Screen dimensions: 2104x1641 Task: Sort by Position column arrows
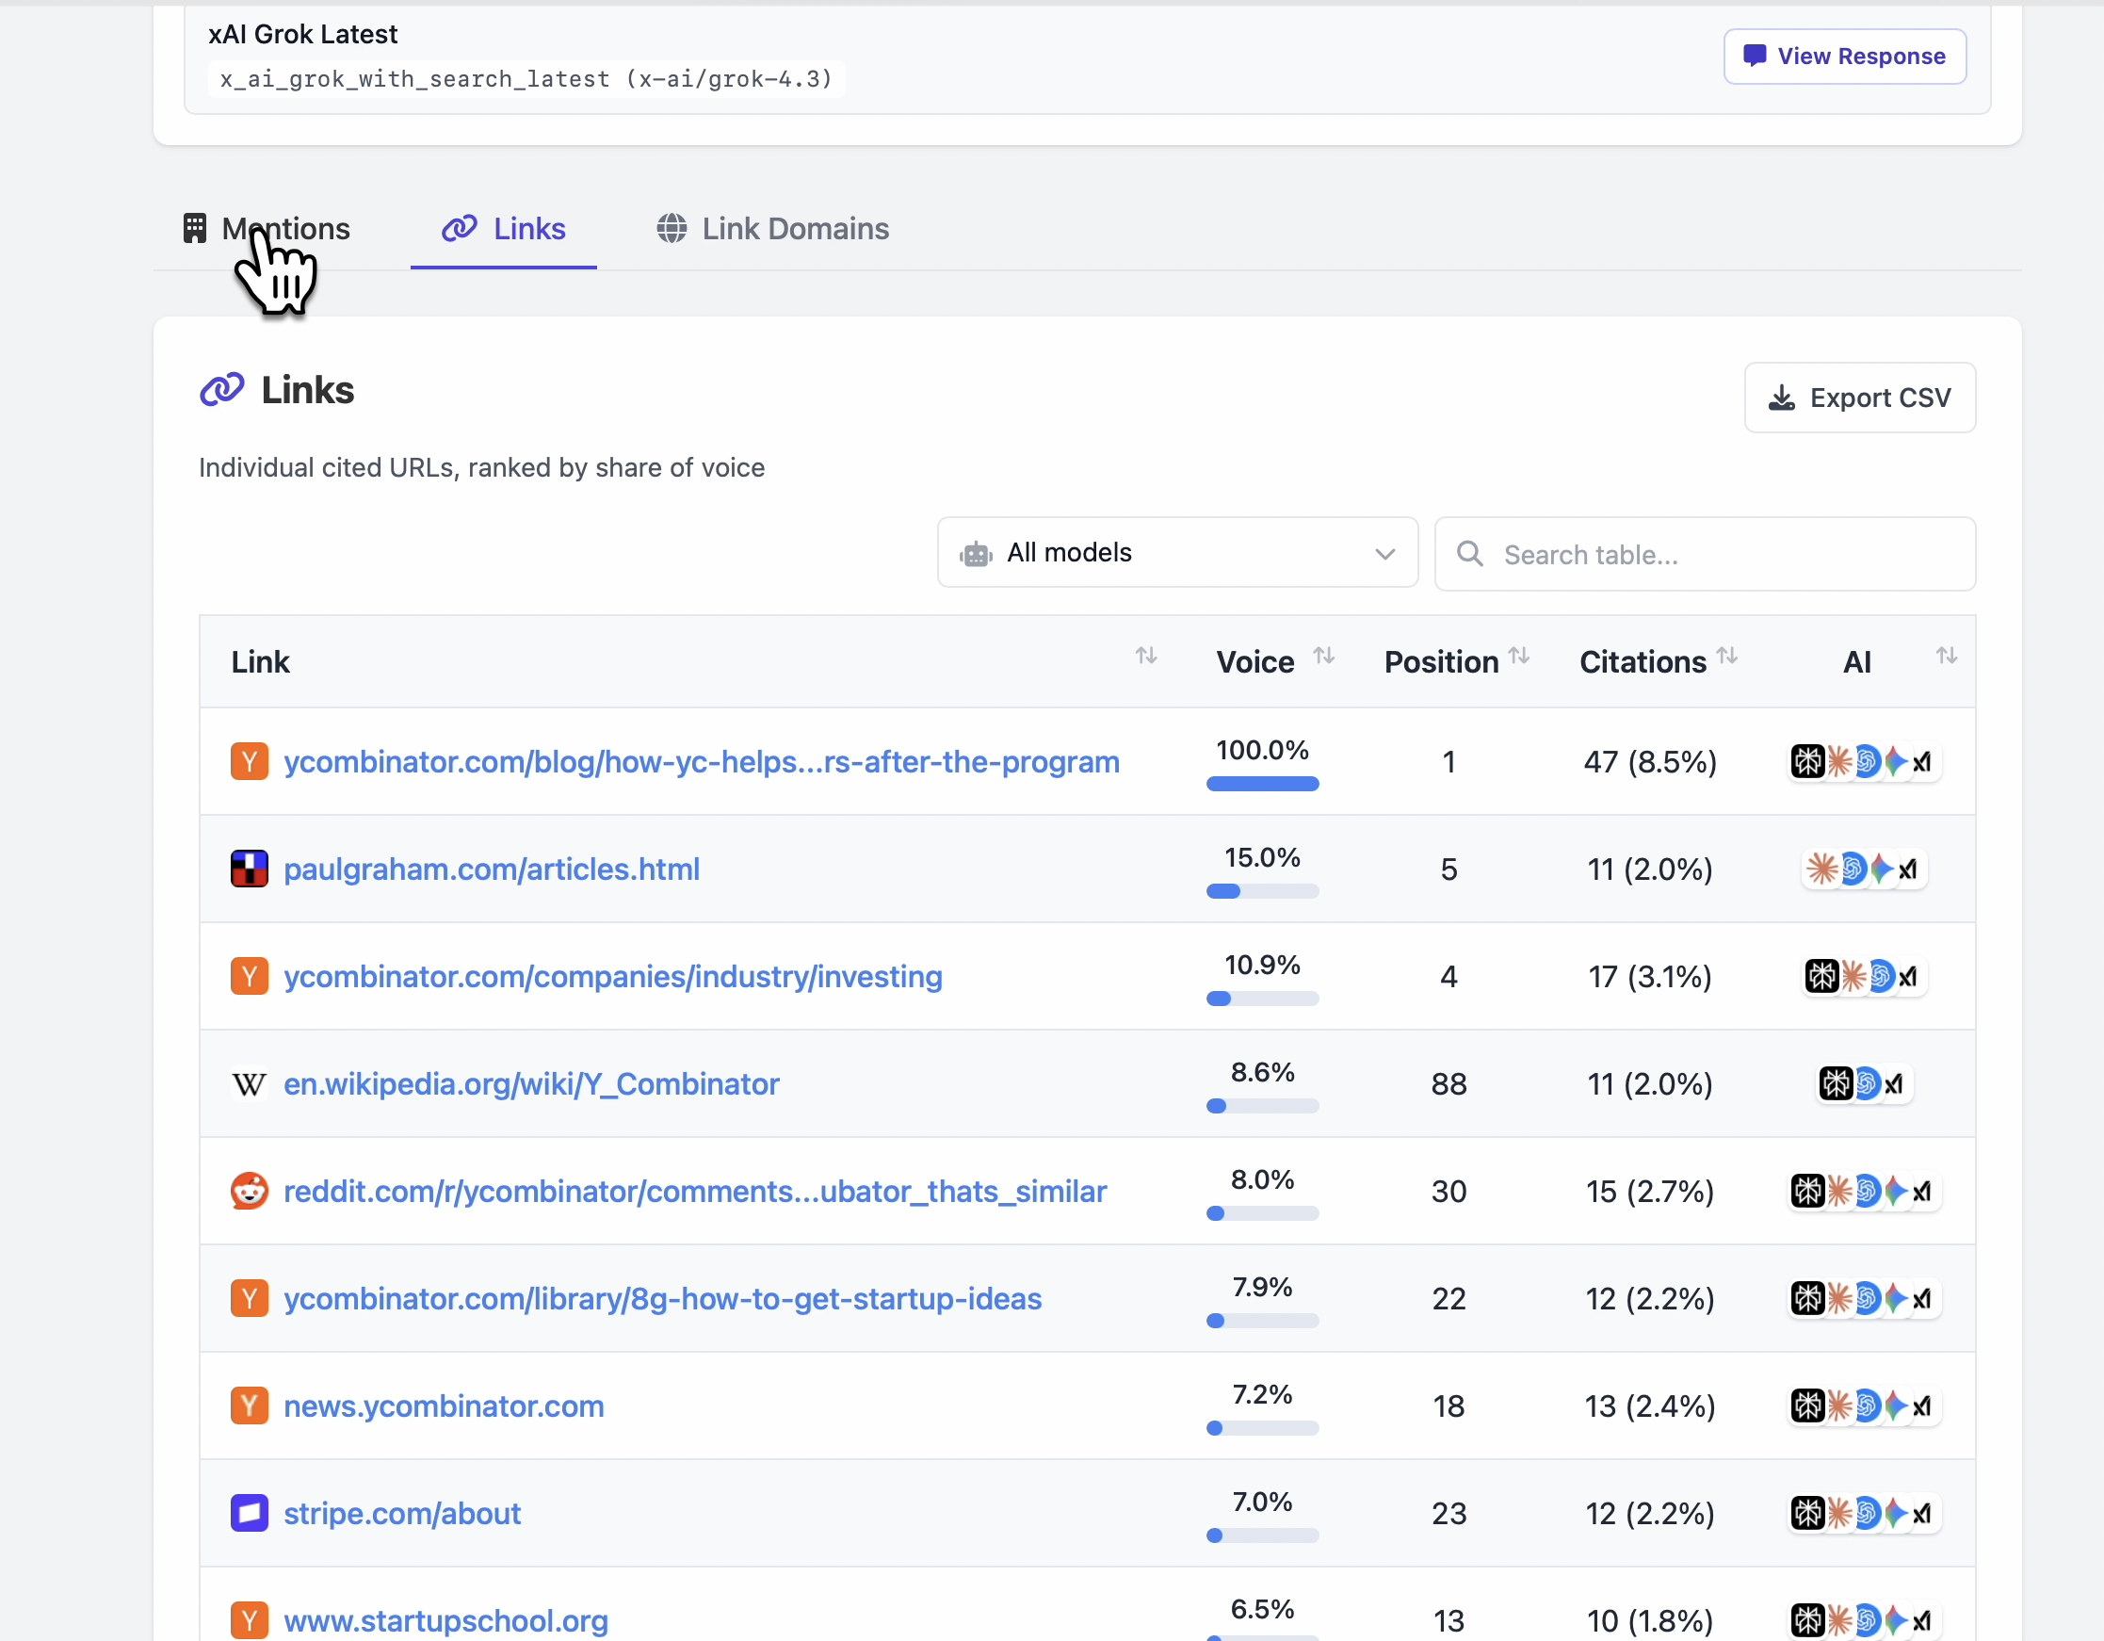click(1519, 657)
